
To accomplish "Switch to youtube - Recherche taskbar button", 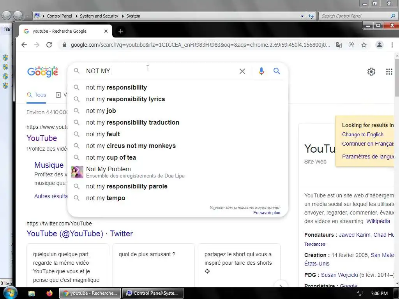I will pos(90,293).
